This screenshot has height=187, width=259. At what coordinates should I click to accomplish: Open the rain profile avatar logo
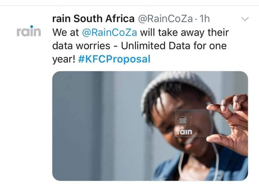pos(29,31)
